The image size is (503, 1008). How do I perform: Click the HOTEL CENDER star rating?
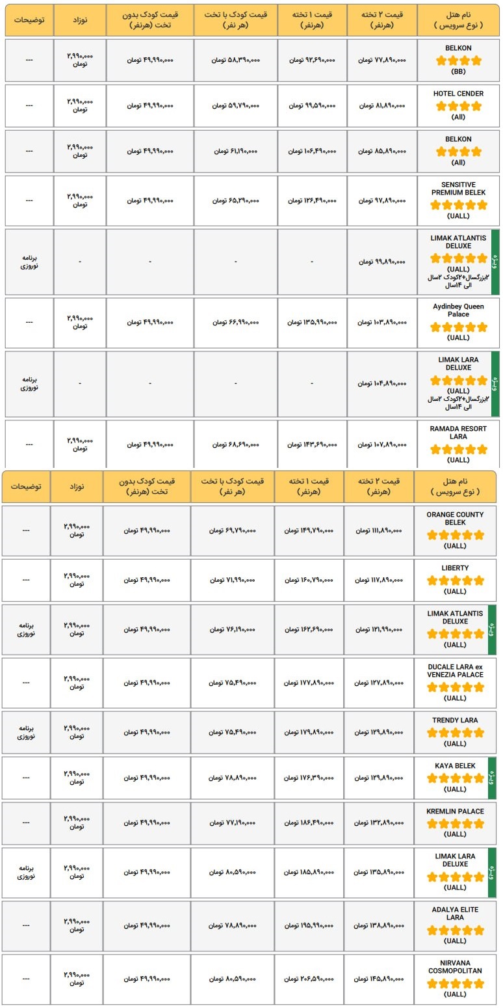458,105
